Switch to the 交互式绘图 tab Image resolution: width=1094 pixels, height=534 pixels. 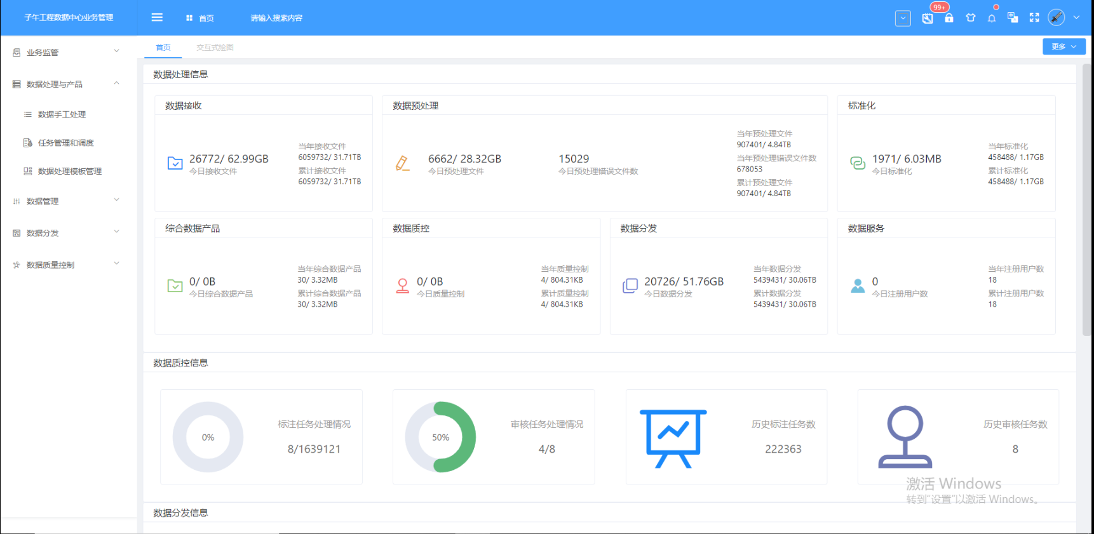tap(215, 48)
